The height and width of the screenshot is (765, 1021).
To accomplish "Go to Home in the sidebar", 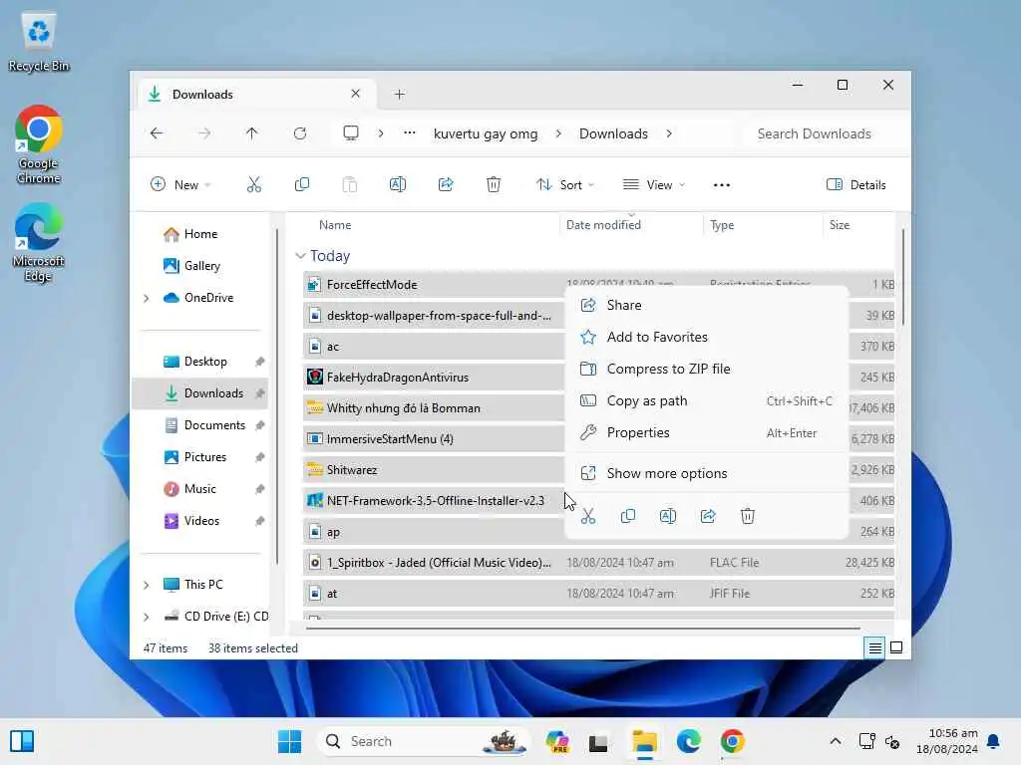I will click(x=200, y=234).
